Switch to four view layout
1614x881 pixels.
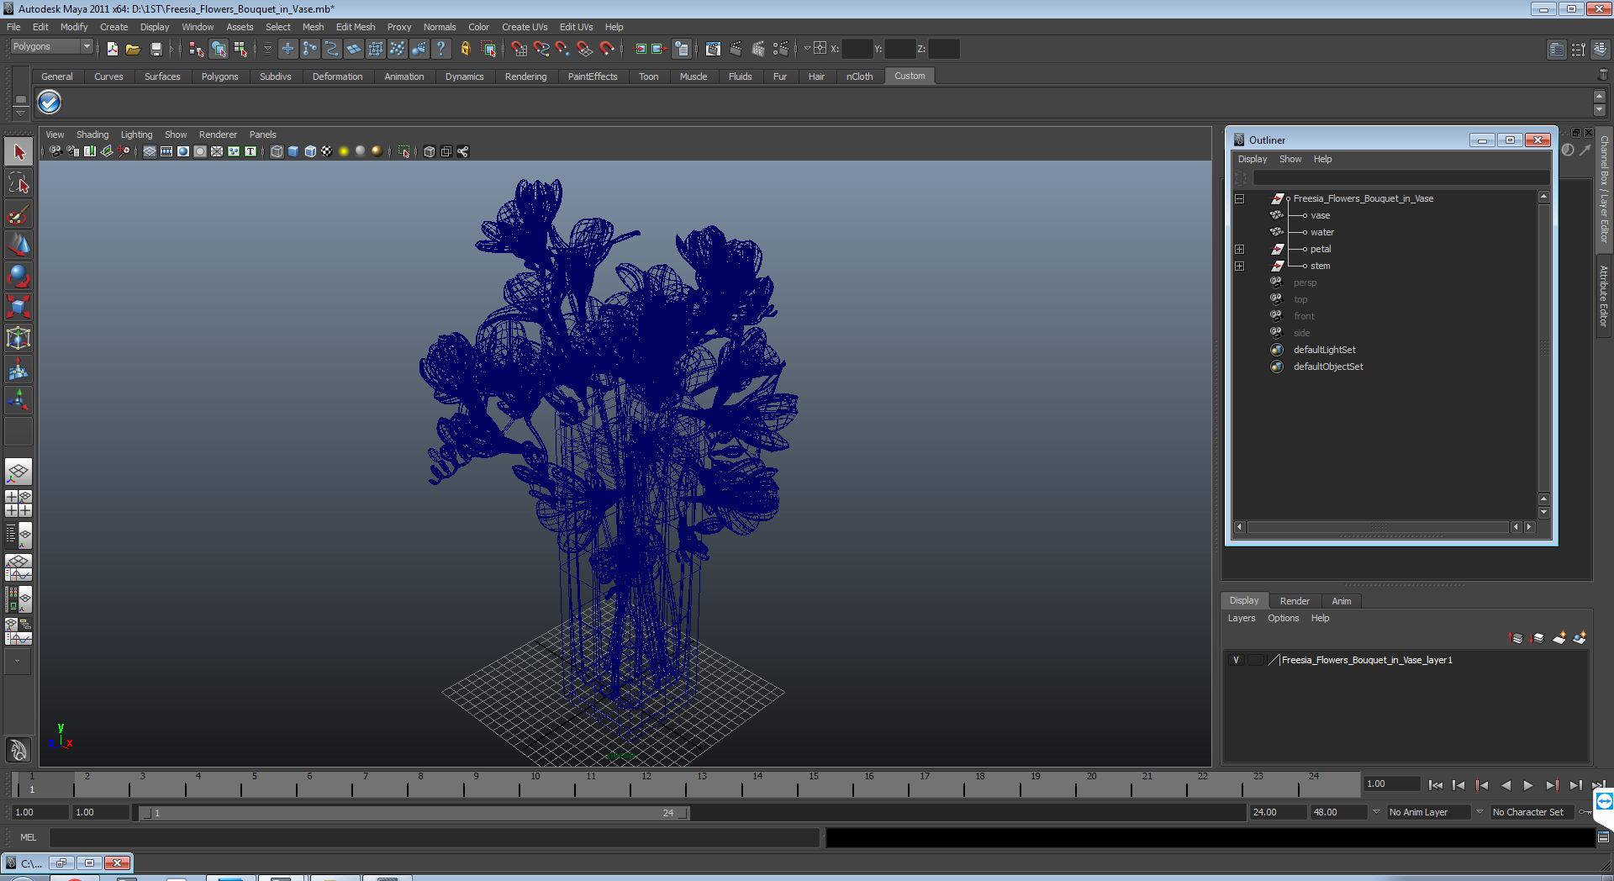pyautogui.click(x=18, y=504)
